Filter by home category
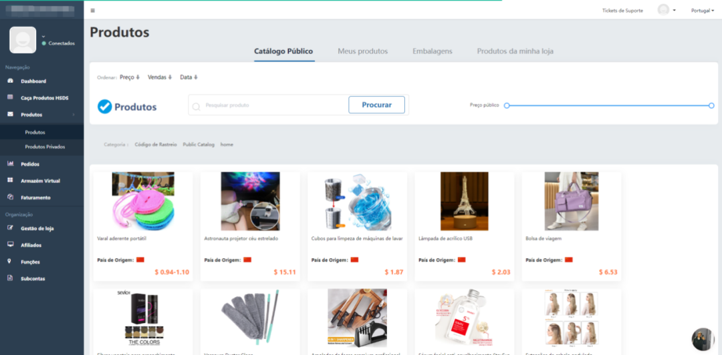This screenshot has height=355, width=722. (227, 144)
